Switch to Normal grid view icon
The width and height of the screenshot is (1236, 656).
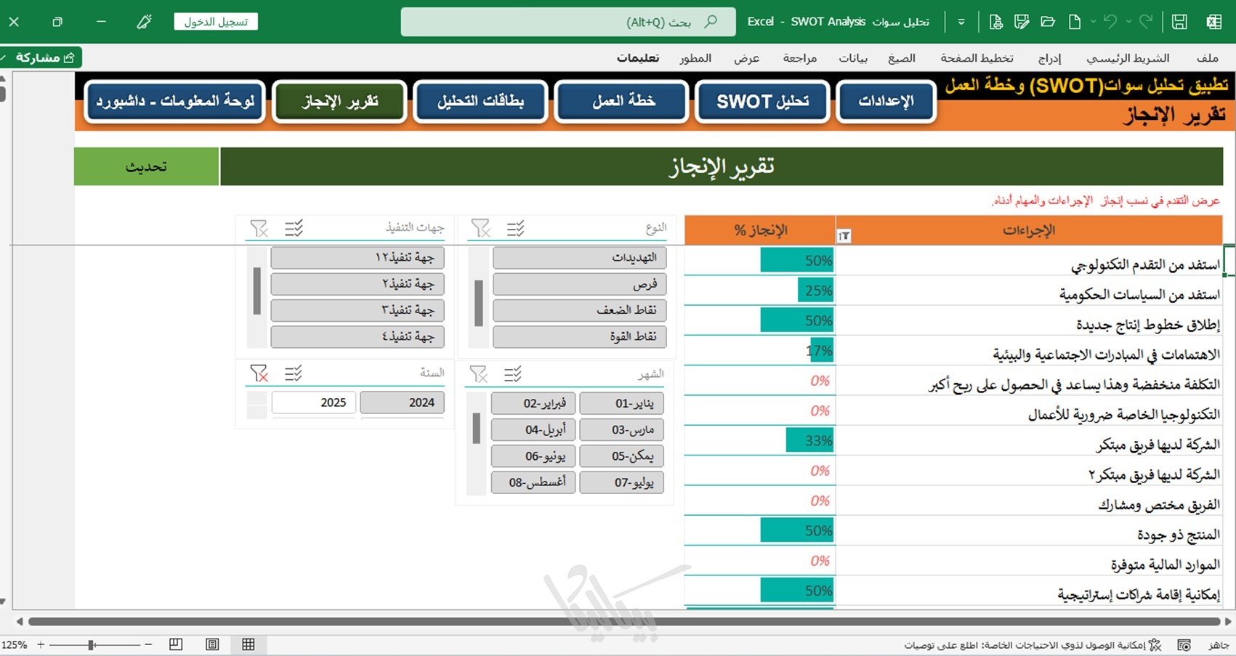pyautogui.click(x=249, y=644)
